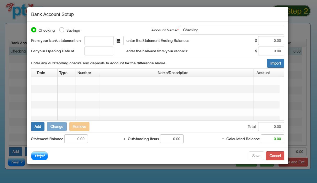
Task: Sort by the Date column header
Action: pyautogui.click(x=41, y=73)
